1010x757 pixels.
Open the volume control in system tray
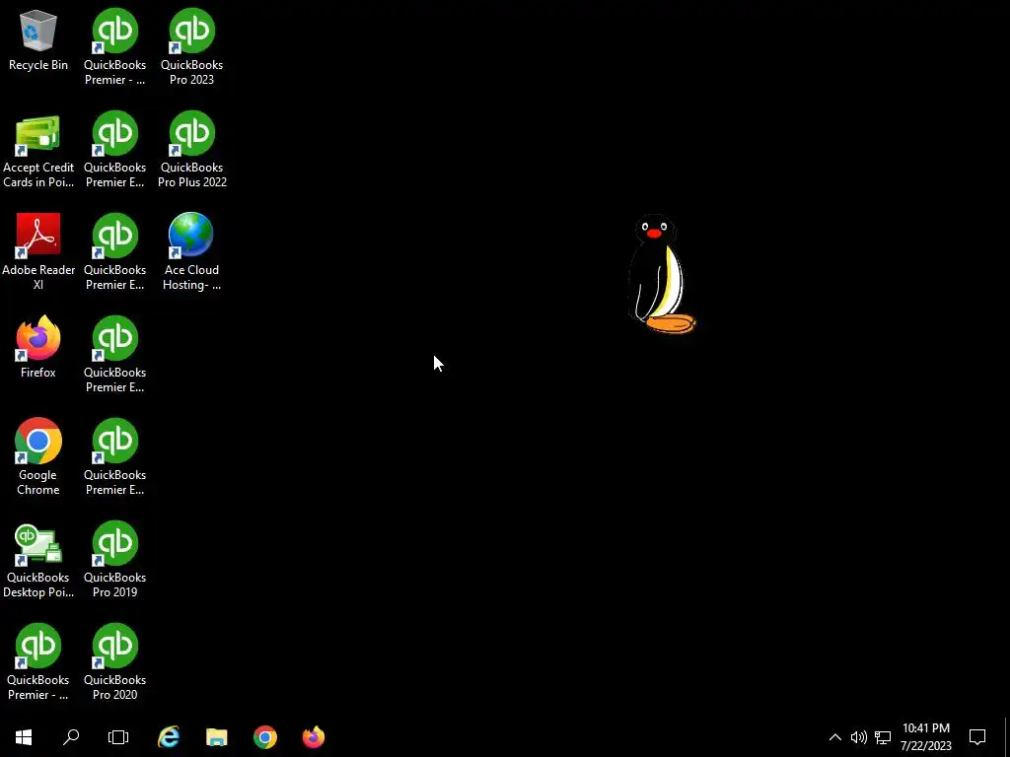pos(859,737)
